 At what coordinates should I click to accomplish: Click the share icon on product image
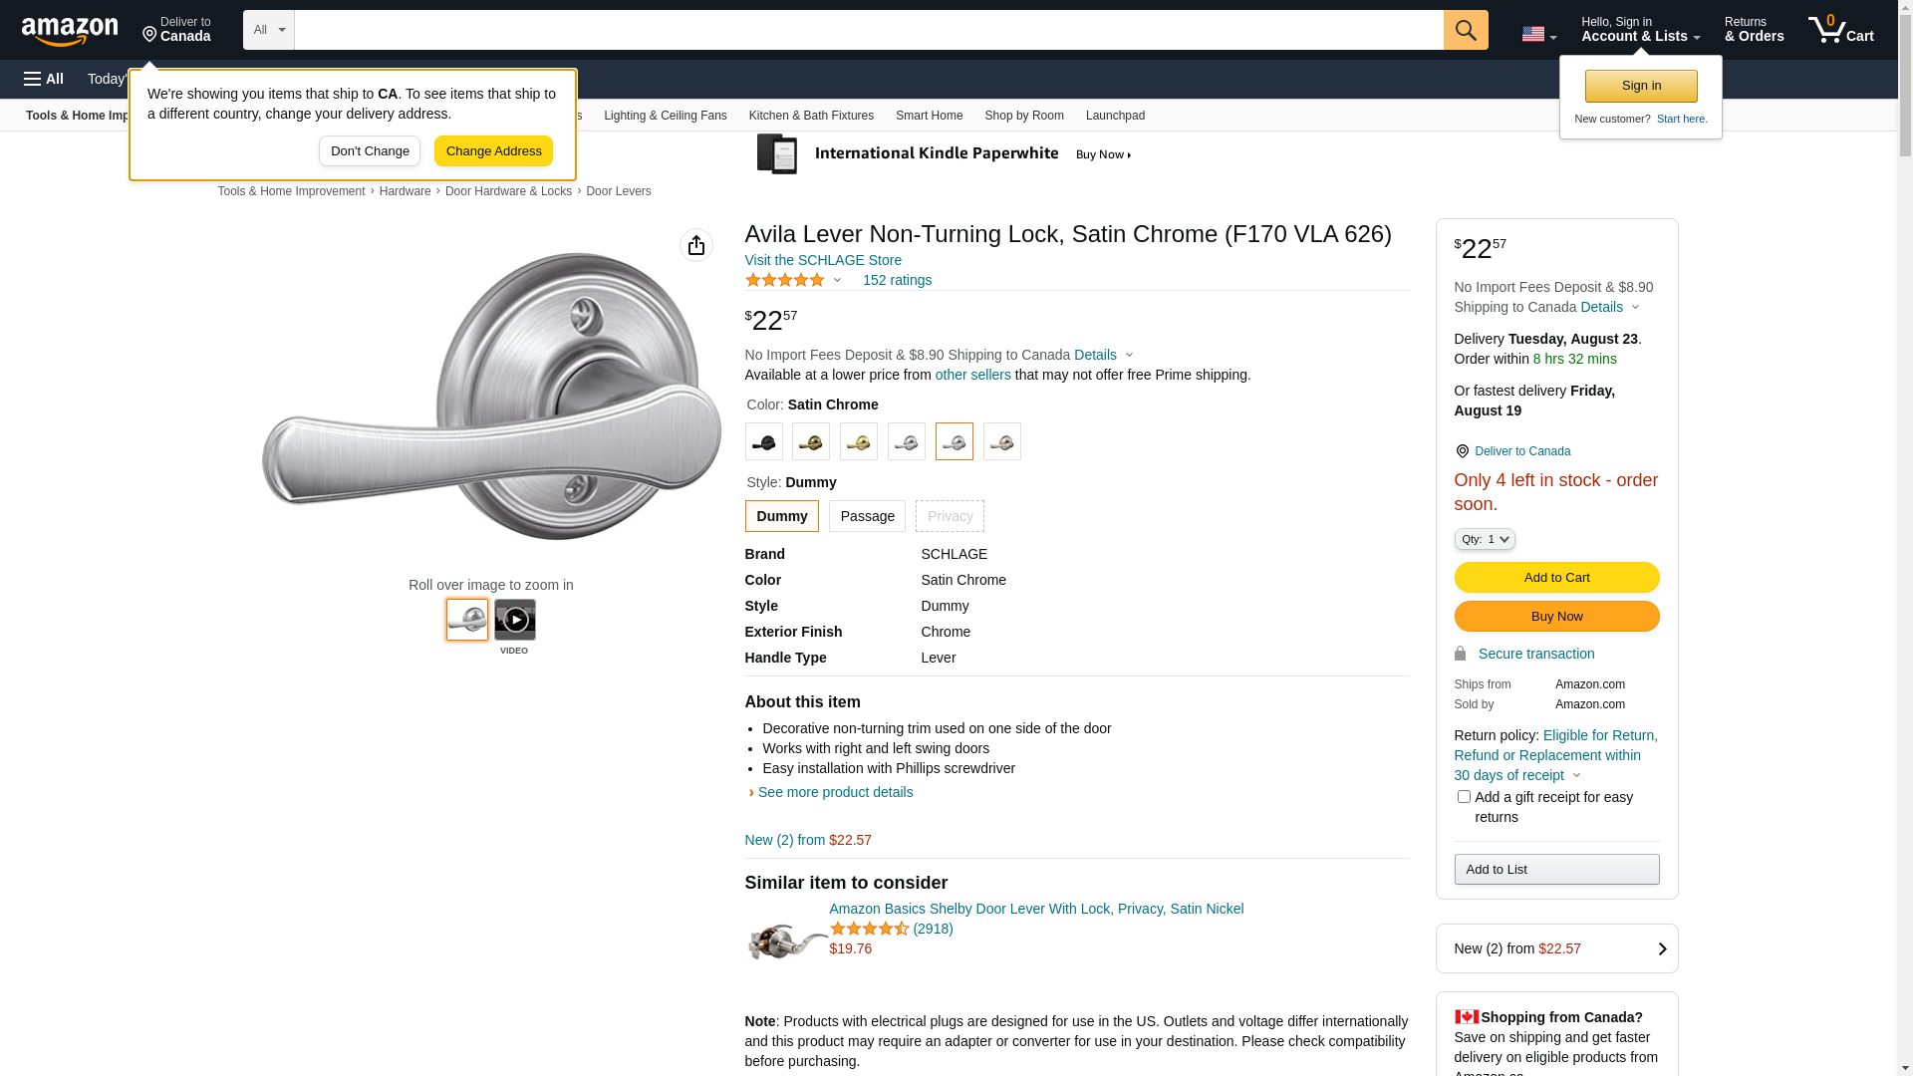pyautogui.click(x=696, y=245)
